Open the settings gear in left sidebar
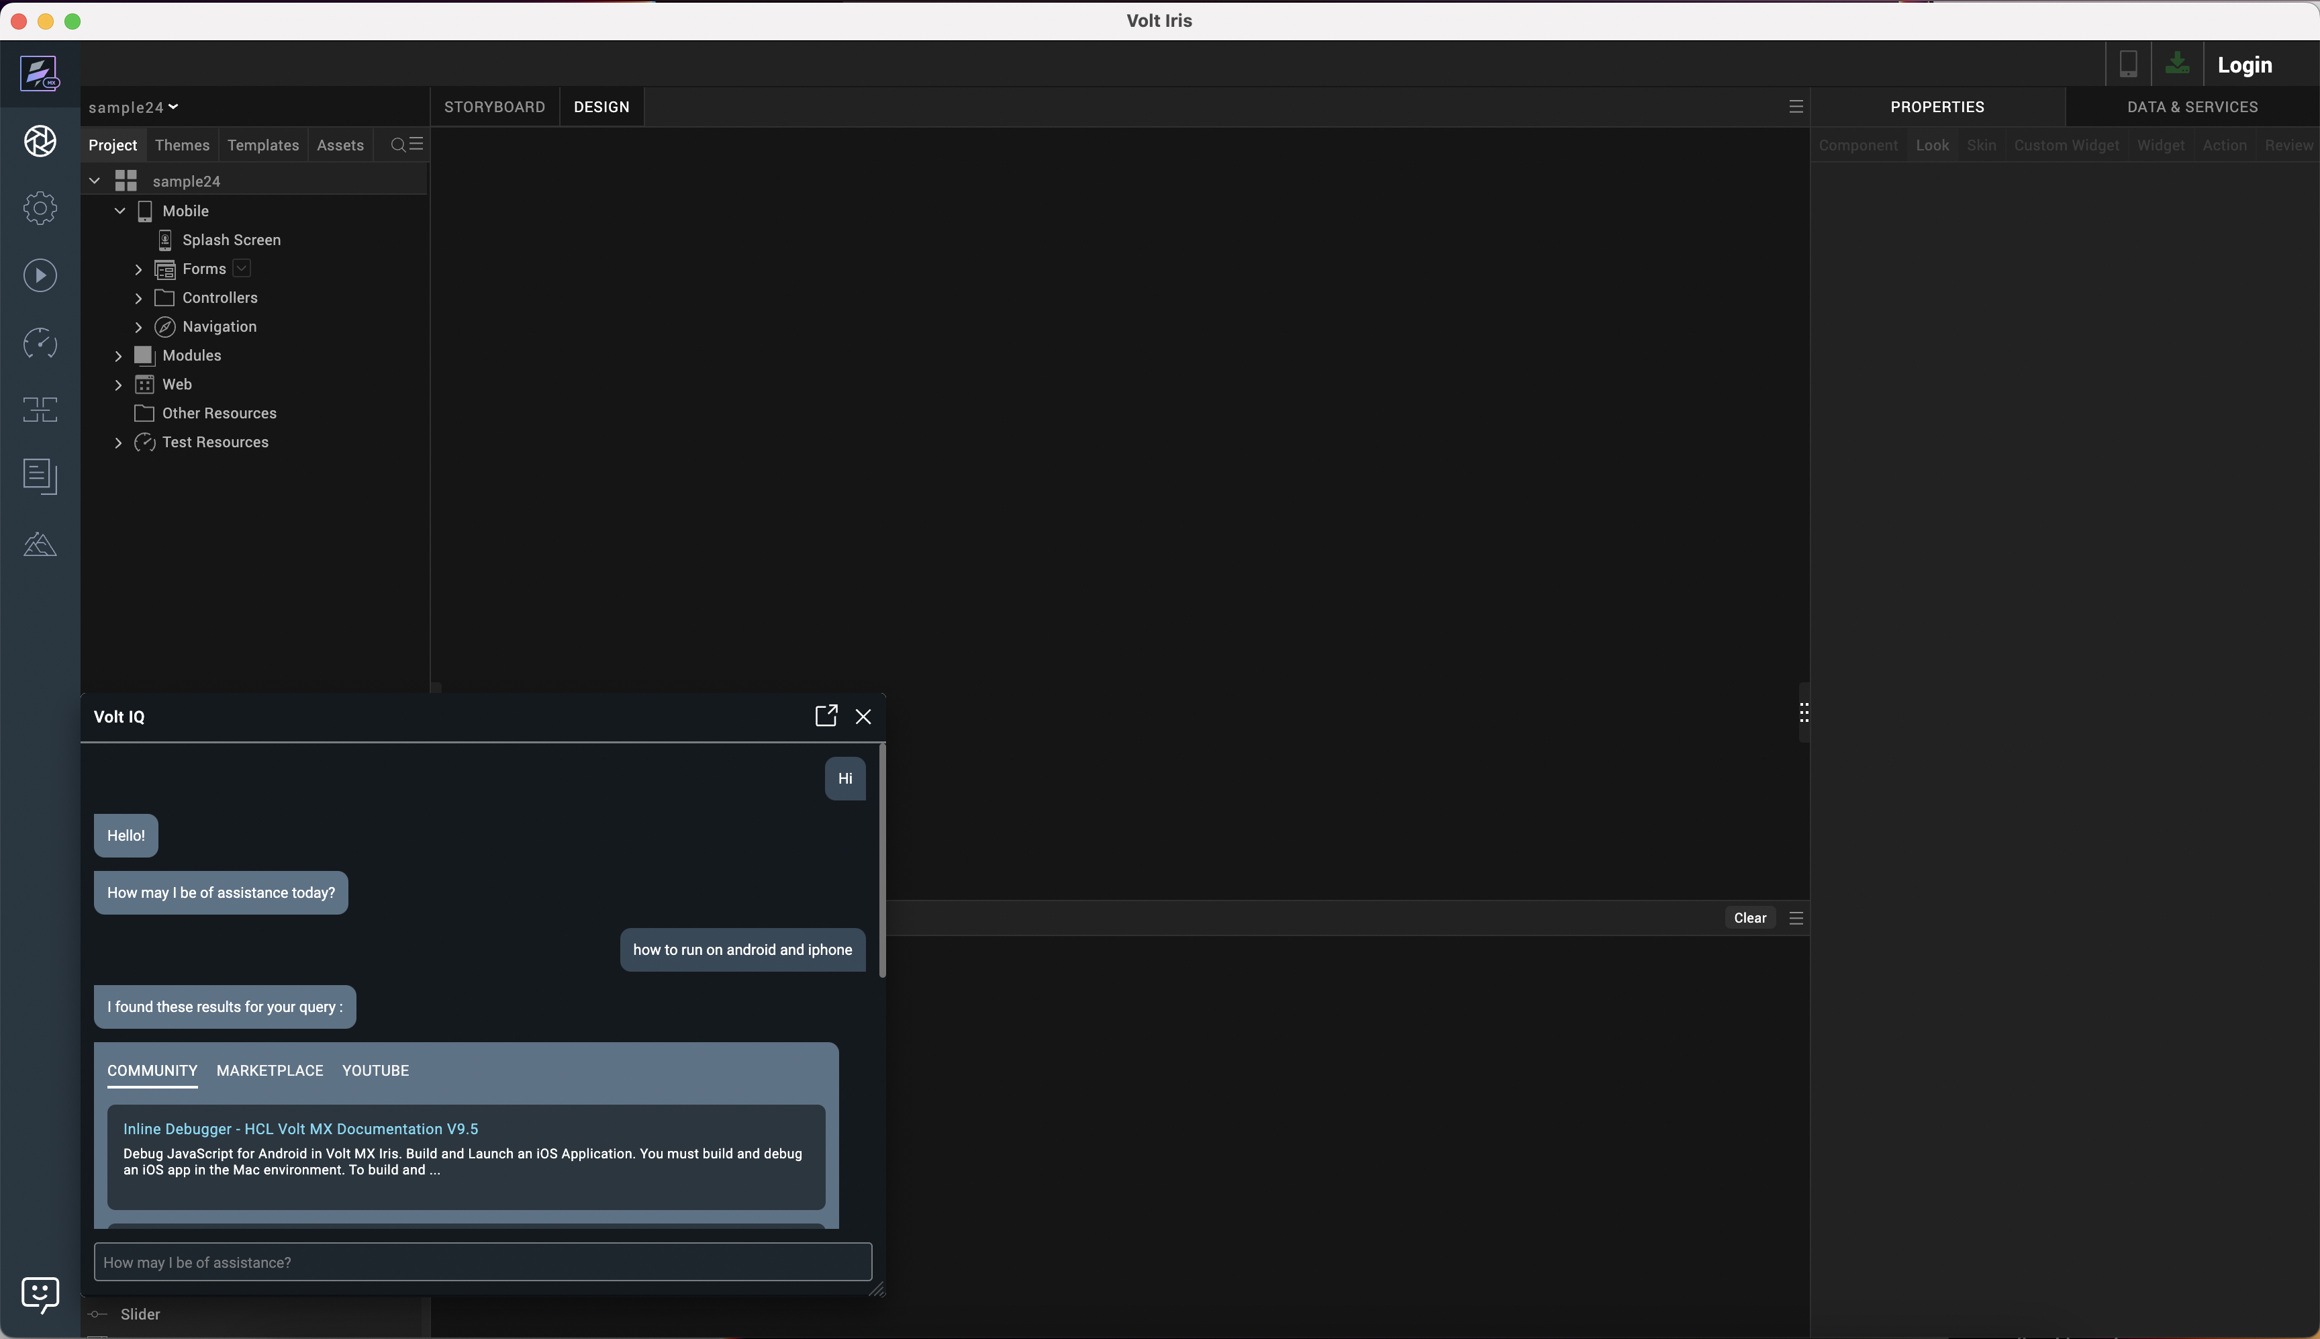The height and width of the screenshot is (1339, 2320). click(x=40, y=208)
